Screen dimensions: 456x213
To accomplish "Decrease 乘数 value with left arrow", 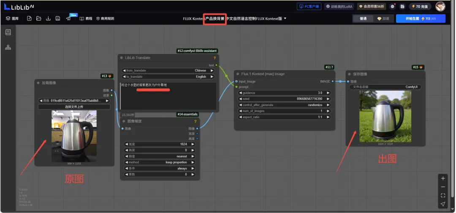I will (126, 174).
